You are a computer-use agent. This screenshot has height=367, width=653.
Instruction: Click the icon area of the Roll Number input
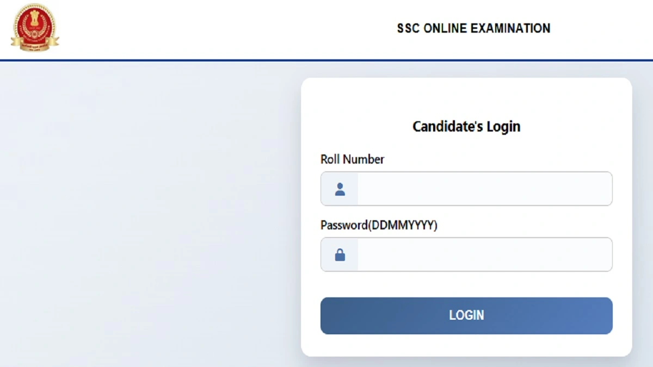(340, 189)
